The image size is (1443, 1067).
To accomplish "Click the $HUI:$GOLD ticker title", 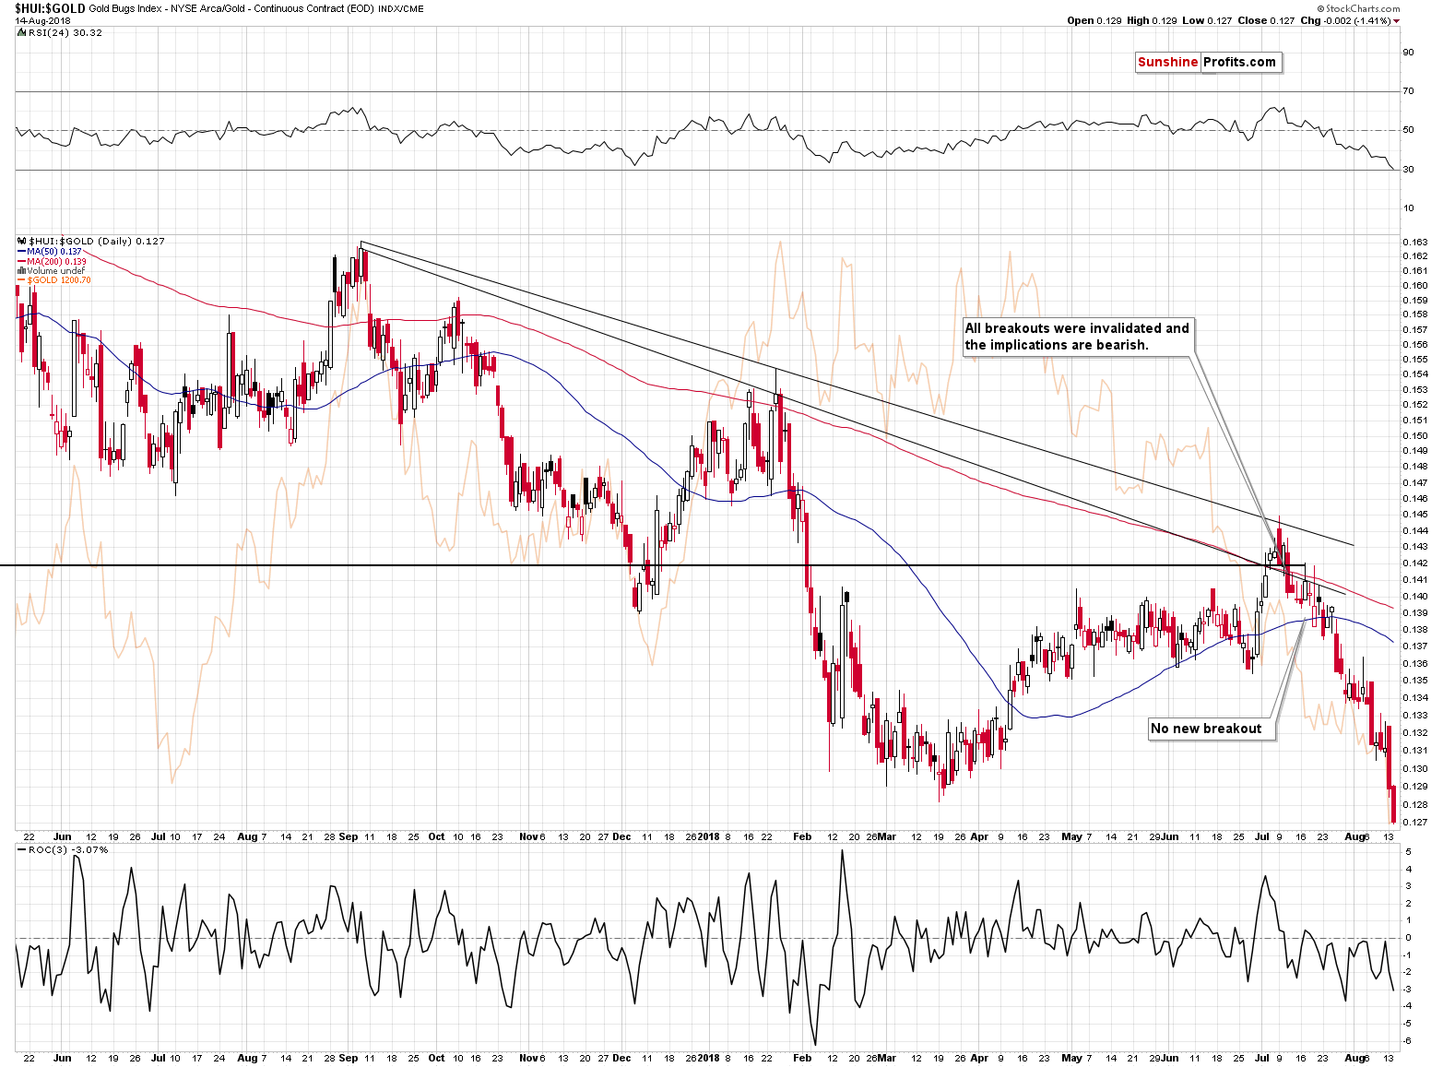I will coord(50,8).
